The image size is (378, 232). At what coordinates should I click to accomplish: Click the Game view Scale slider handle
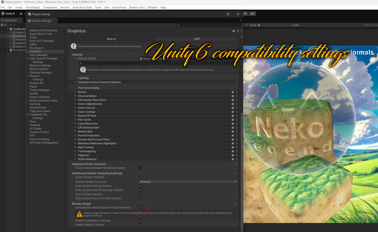(x=259, y=25)
